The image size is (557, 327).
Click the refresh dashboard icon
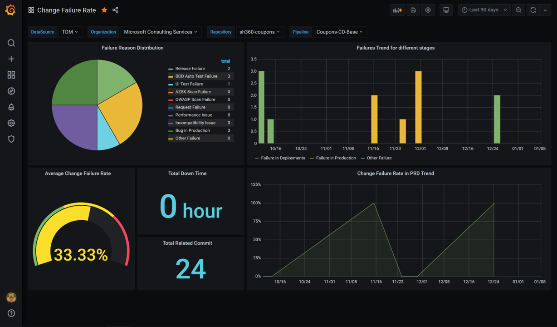click(533, 10)
